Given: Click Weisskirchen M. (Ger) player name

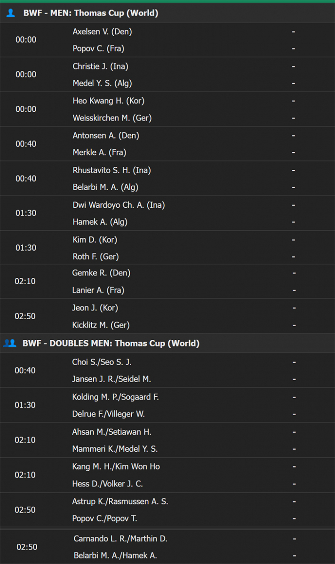Looking at the screenshot, I should [112, 118].
